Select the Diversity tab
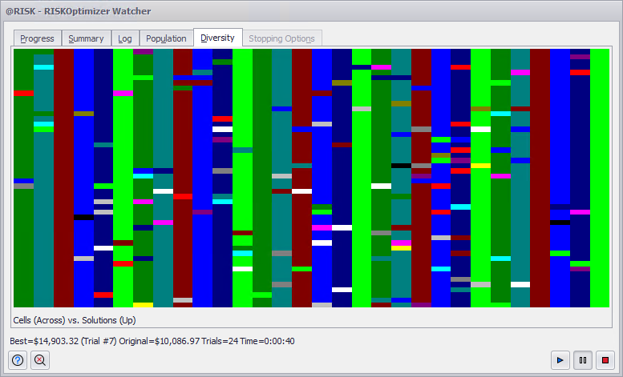The image size is (623, 377). tap(217, 38)
